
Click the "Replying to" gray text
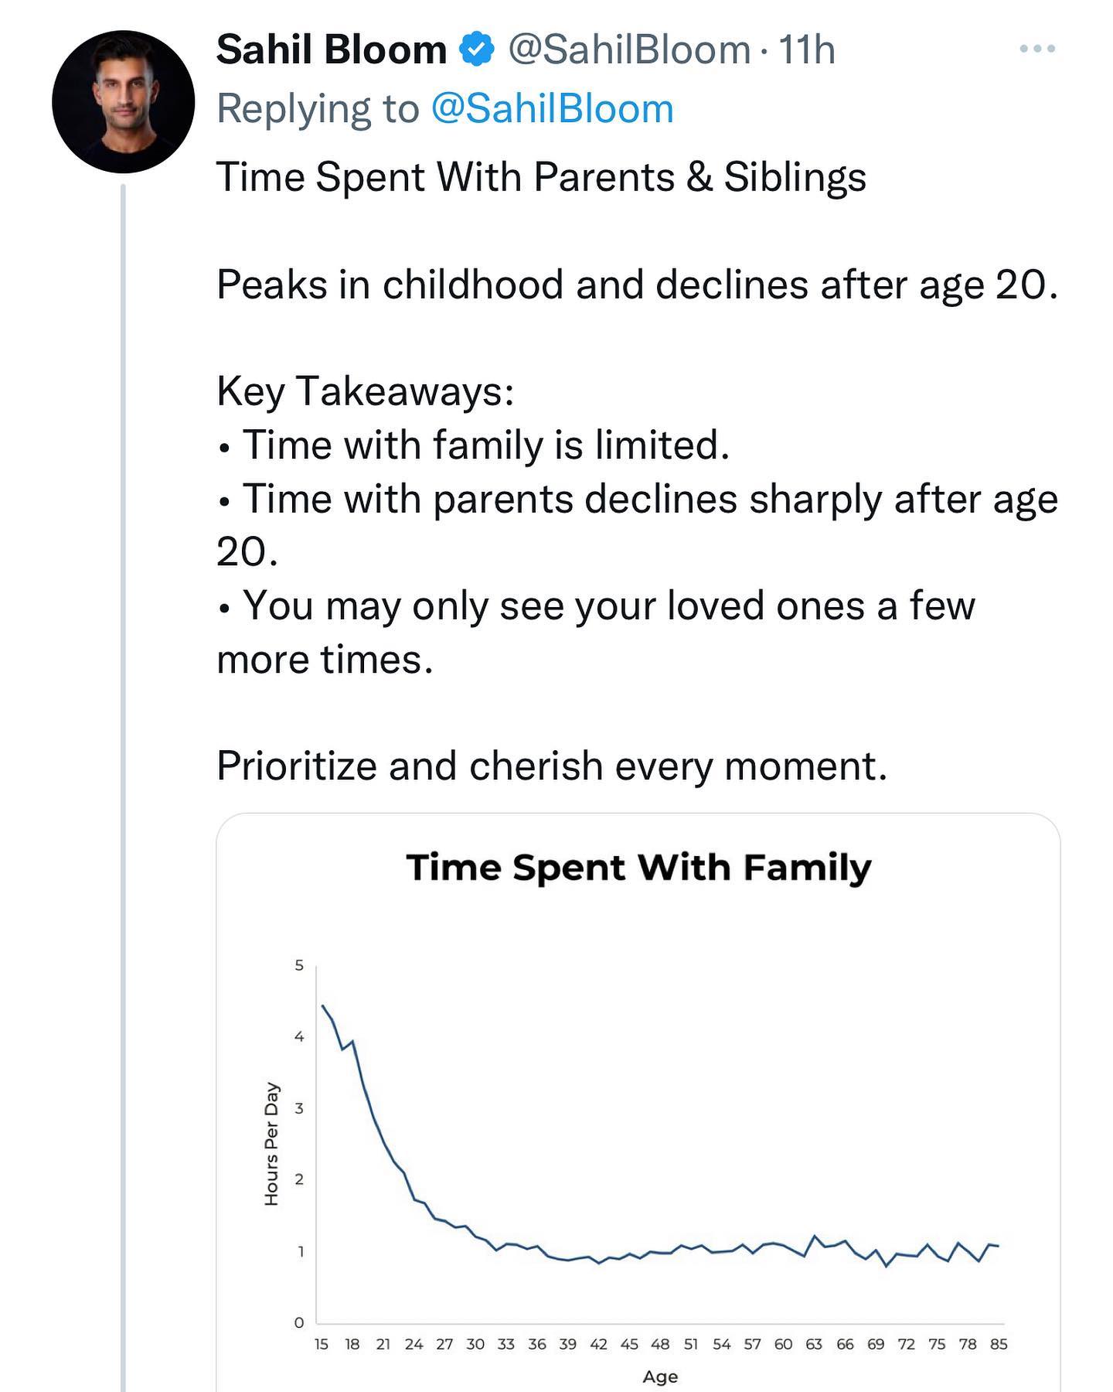tap(317, 108)
